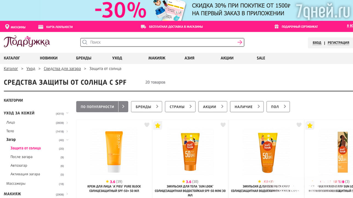Go to Средства для загара breadcrumb
This screenshot has height=198, width=353.
click(x=62, y=69)
